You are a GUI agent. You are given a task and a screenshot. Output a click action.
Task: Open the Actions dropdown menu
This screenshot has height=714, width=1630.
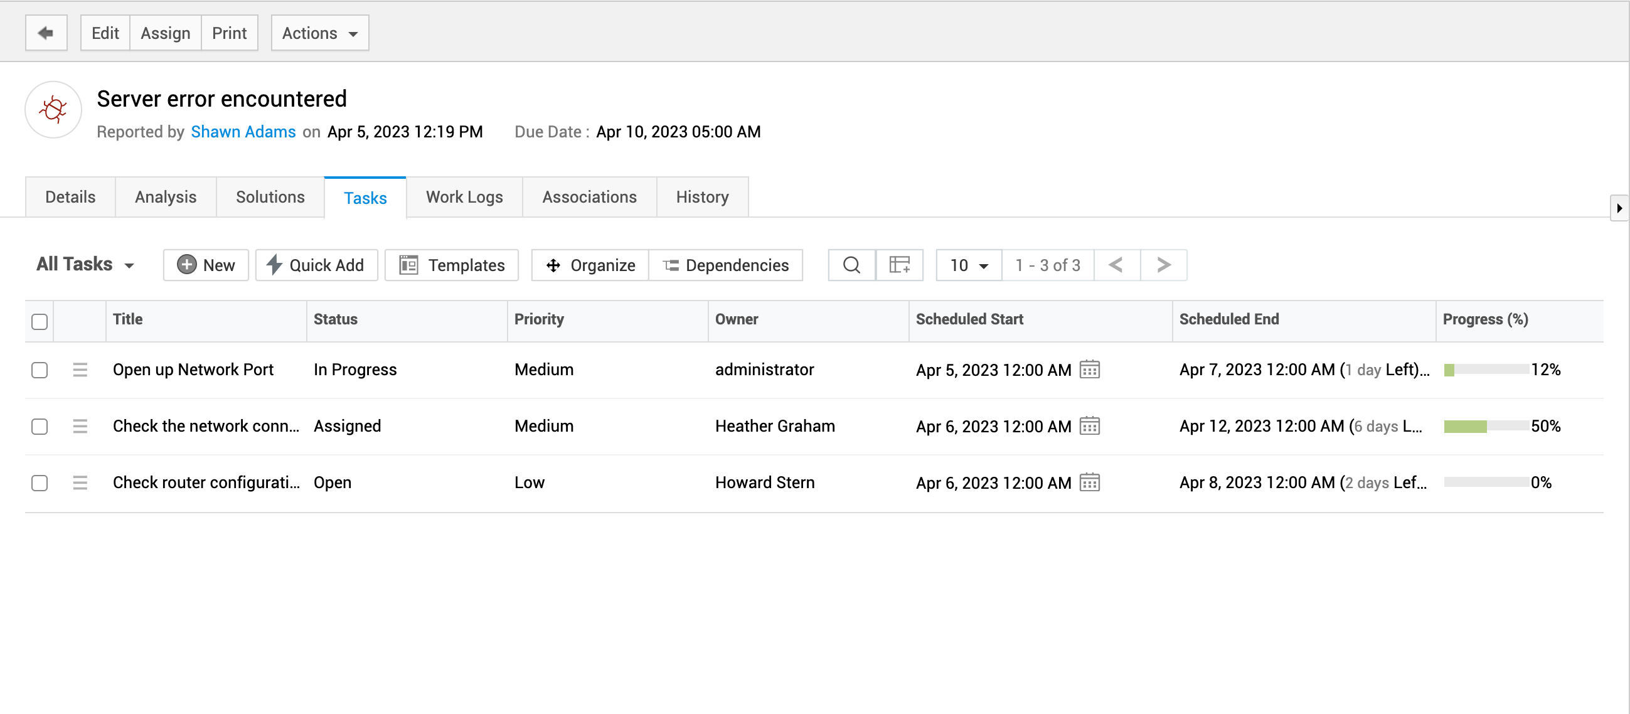coord(319,33)
